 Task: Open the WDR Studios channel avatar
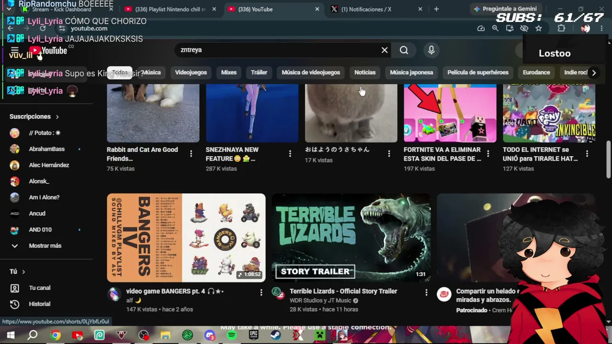277,293
